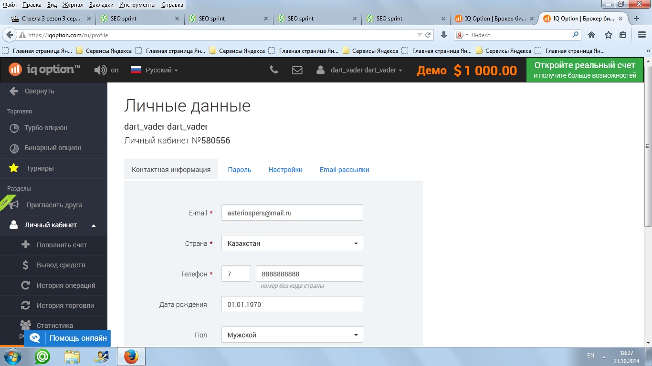Screen dimensions: 652x366
Task: Open Windows Start menu
Action: (x=11, y=356)
